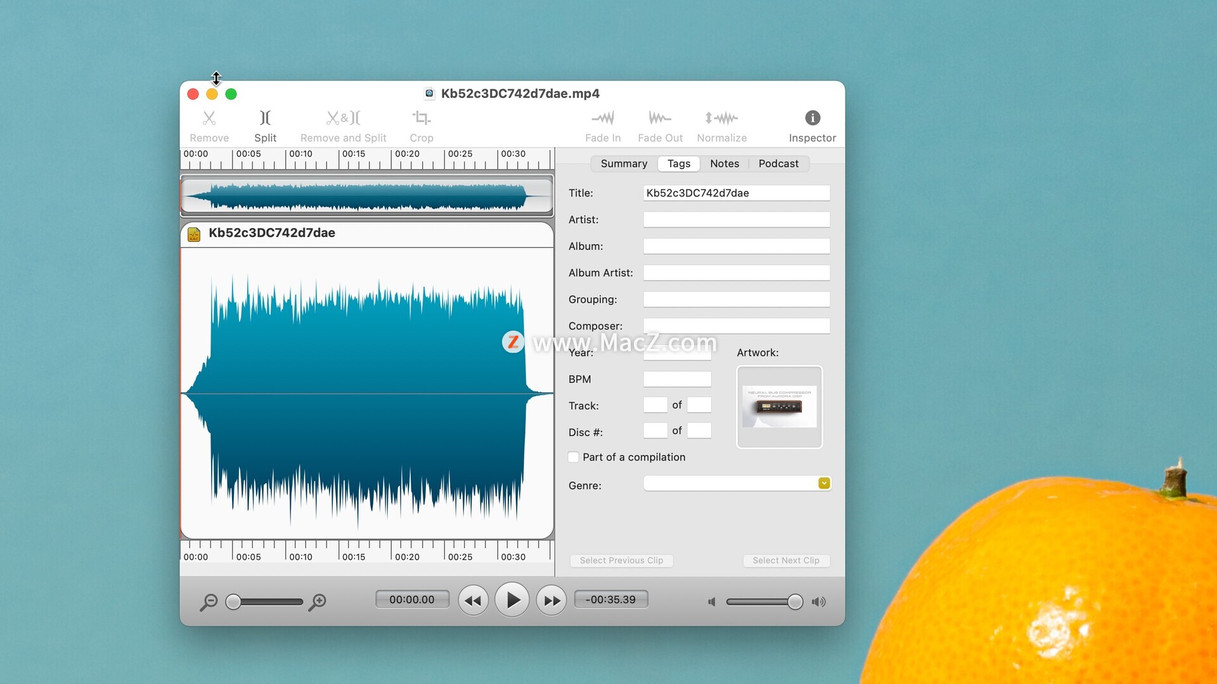This screenshot has width=1217, height=684.
Task: Click Select Previous Clip button
Action: (x=621, y=560)
